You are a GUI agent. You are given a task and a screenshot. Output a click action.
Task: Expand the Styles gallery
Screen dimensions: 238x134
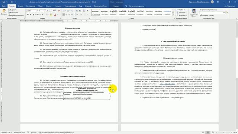coord(173,15)
